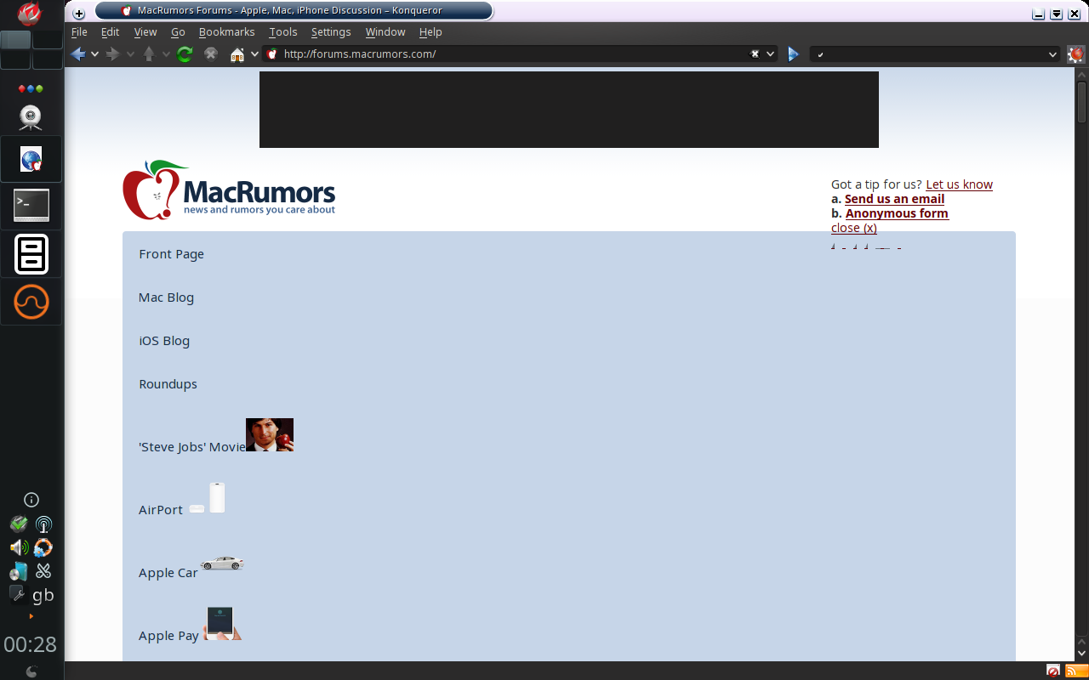This screenshot has width=1089, height=680.
Task: Open the 'Steve Jobs' Movie roundup link
Action: click(x=192, y=447)
